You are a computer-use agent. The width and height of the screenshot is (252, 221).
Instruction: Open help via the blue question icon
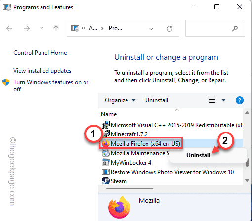coord(240,100)
